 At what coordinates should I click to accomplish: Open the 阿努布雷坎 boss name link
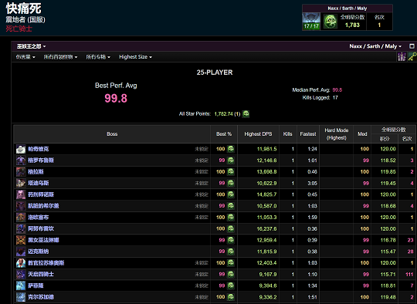41,229
